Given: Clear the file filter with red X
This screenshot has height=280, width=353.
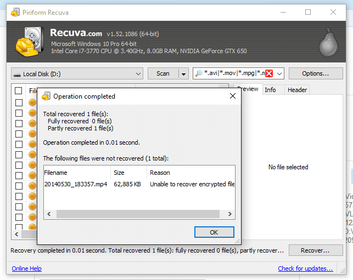Looking at the screenshot, I should tap(269, 73).
